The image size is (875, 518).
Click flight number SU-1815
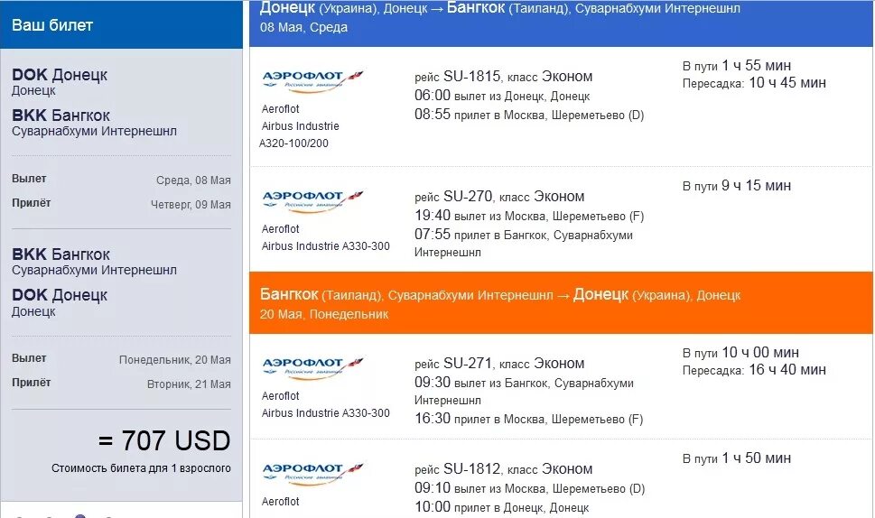(x=471, y=77)
